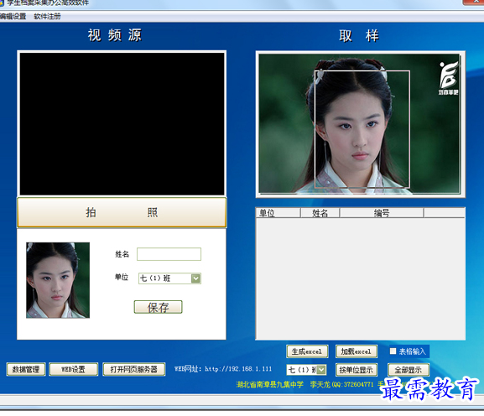484x416 pixels.
Task: Open the 软件注册 menu
Action: coord(47,17)
